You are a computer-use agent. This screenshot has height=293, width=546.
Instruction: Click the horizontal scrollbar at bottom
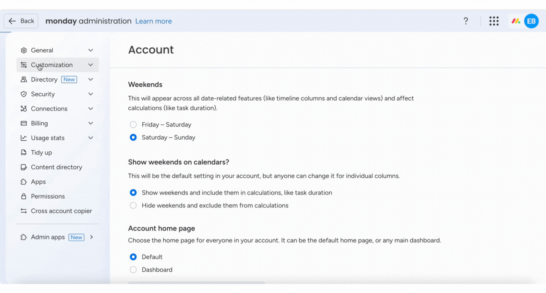[x=196, y=283]
